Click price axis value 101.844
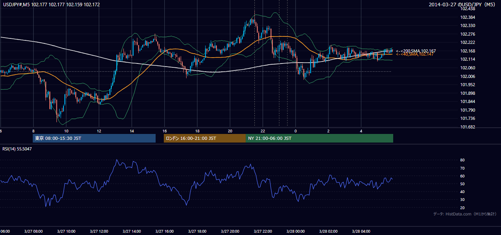This screenshot has height=235, width=501. point(467,101)
